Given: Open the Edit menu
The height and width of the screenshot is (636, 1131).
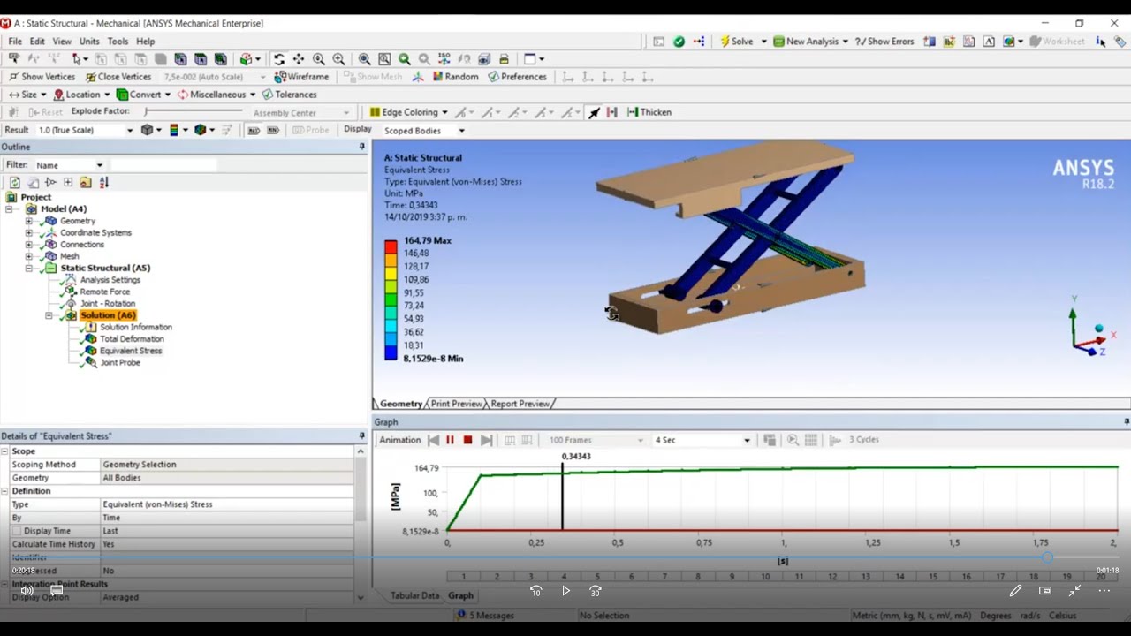Looking at the screenshot, I should click(37, 42).
